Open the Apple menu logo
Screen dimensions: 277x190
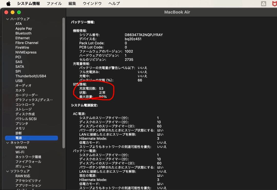[8, 4]
